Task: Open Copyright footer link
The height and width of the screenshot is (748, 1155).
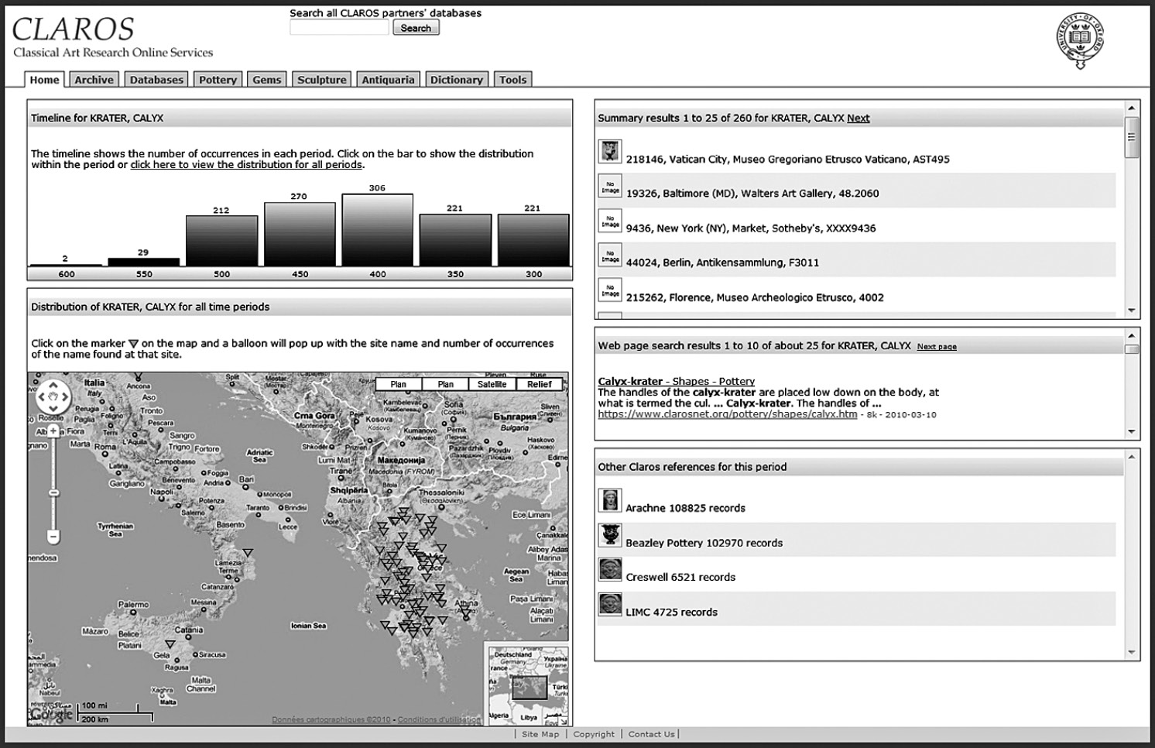Action: [594, 734]
